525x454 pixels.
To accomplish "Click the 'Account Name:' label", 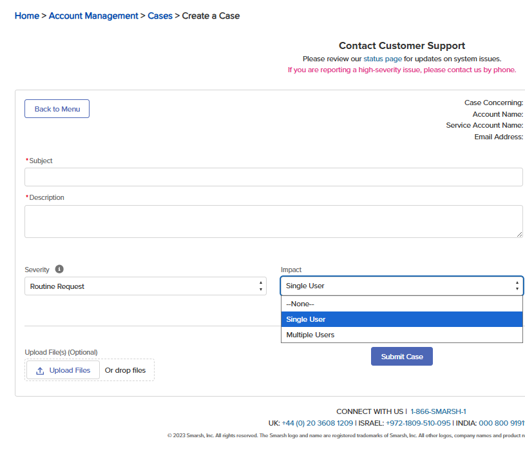I will tap(498, 114).
